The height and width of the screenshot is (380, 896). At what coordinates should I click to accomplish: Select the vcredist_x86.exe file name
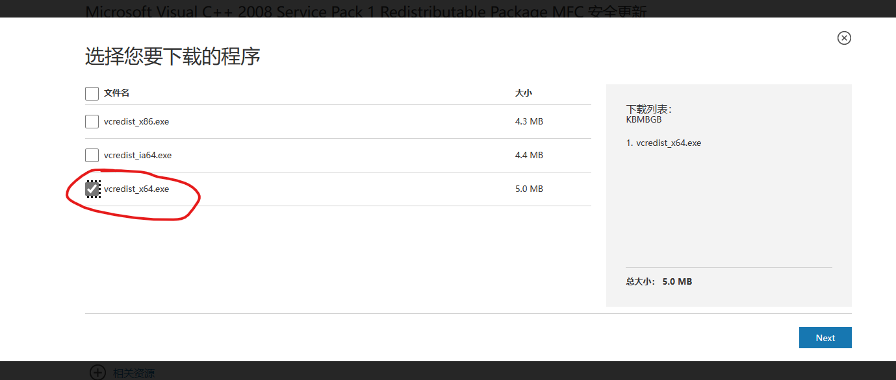[x=136, y=121]
